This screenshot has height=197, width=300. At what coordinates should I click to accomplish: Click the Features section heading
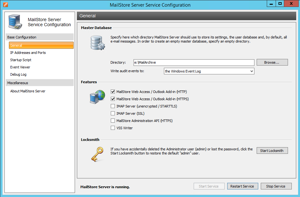click(x=89, y=82)
